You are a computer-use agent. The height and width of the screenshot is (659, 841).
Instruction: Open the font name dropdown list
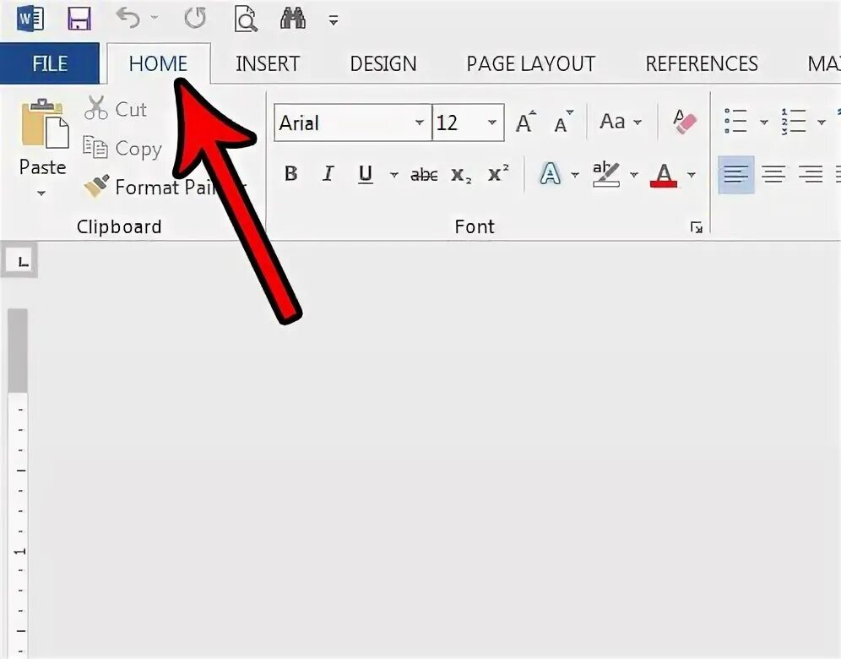(420, 123)
